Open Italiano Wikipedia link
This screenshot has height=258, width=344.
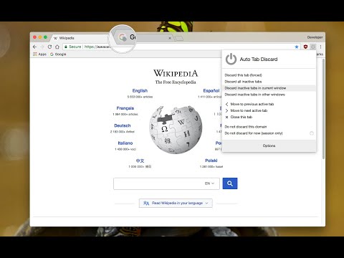pos(125,143)
